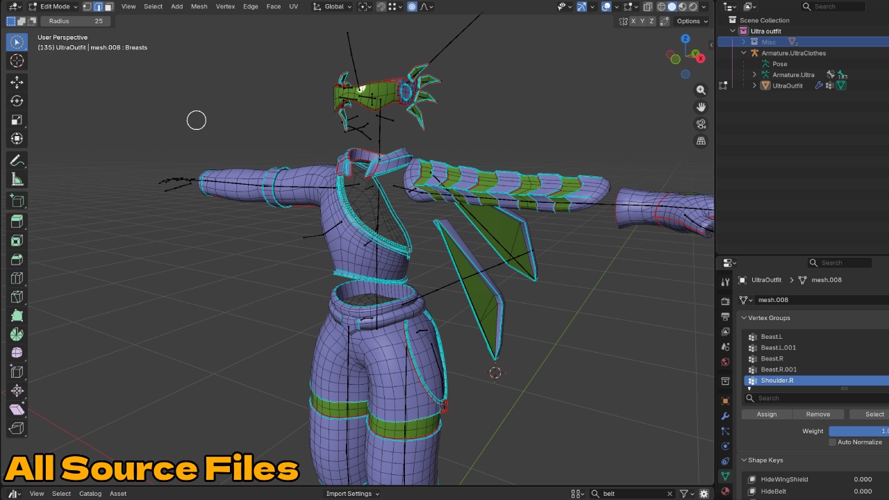
Task: Enable face select mode
Action: (109, 6)
